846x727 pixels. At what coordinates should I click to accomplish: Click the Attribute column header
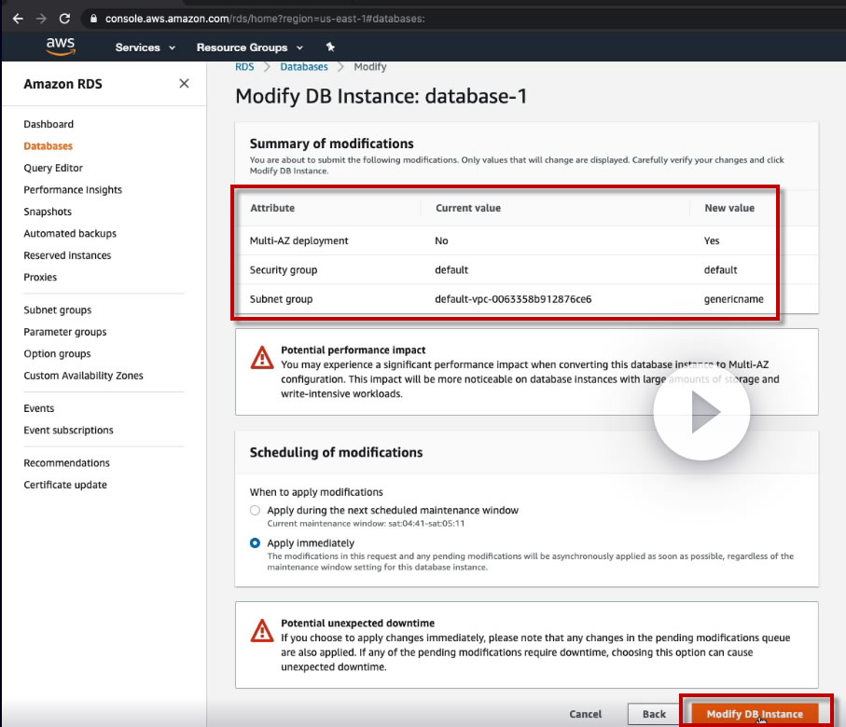coord(272,208)
